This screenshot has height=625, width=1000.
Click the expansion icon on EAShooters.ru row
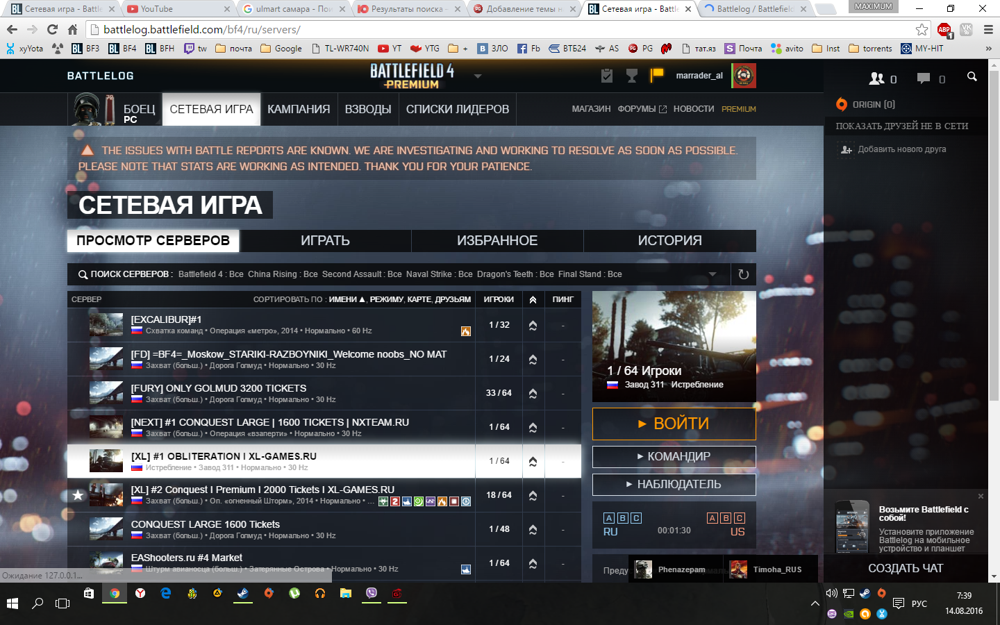466,569
